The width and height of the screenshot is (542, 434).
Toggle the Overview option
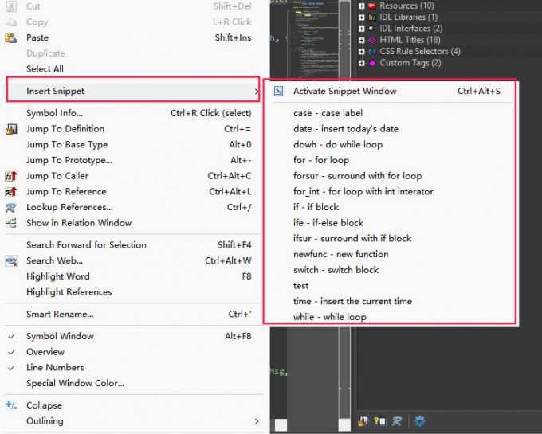(11, 352)
